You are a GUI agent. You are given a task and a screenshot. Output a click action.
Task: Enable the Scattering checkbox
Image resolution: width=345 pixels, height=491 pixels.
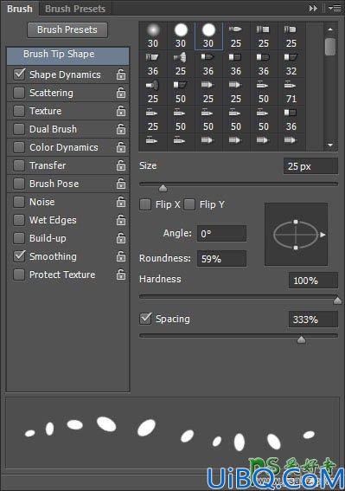(x=19, y=93)
